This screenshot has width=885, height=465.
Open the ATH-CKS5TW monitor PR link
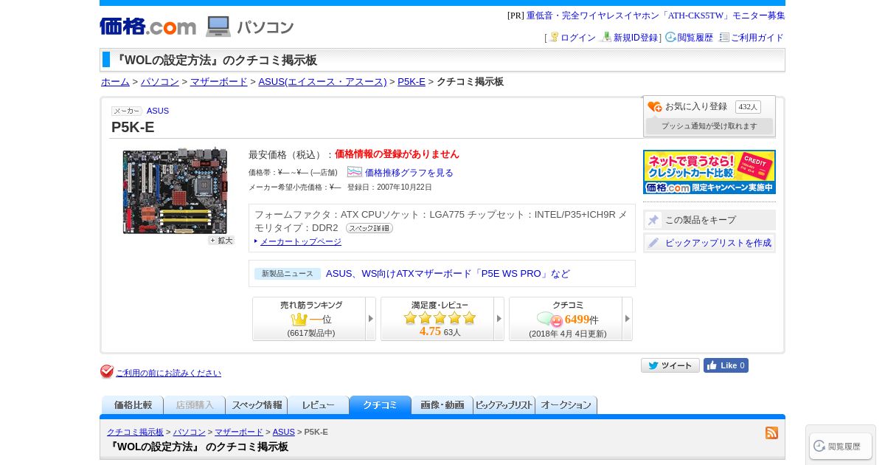pos(656,15)
